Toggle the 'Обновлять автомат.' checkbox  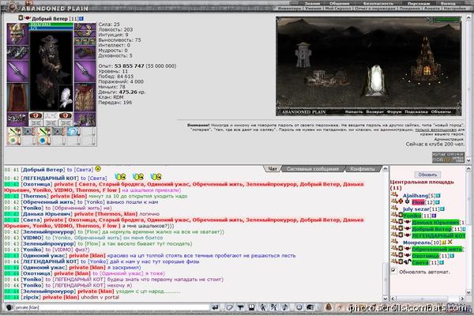393,270
